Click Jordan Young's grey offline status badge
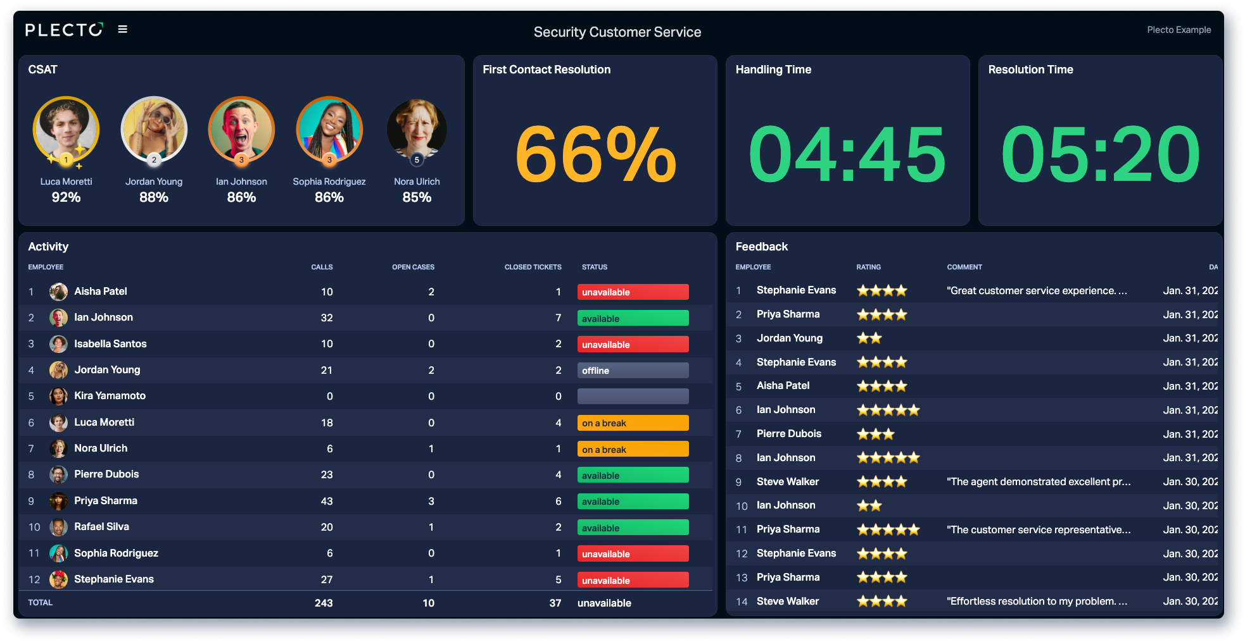 pos(633,371)
